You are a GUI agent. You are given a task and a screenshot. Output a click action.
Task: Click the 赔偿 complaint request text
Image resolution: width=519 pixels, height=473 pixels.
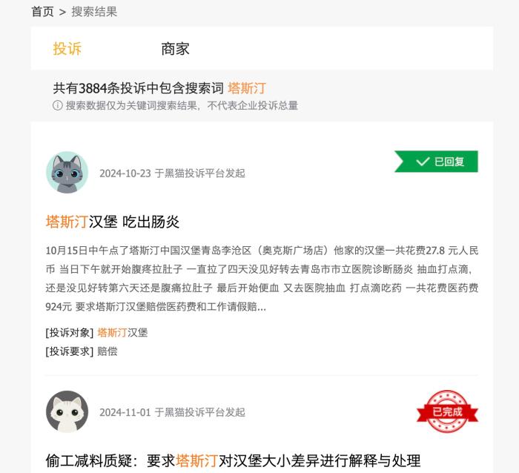tap(108, 351)
